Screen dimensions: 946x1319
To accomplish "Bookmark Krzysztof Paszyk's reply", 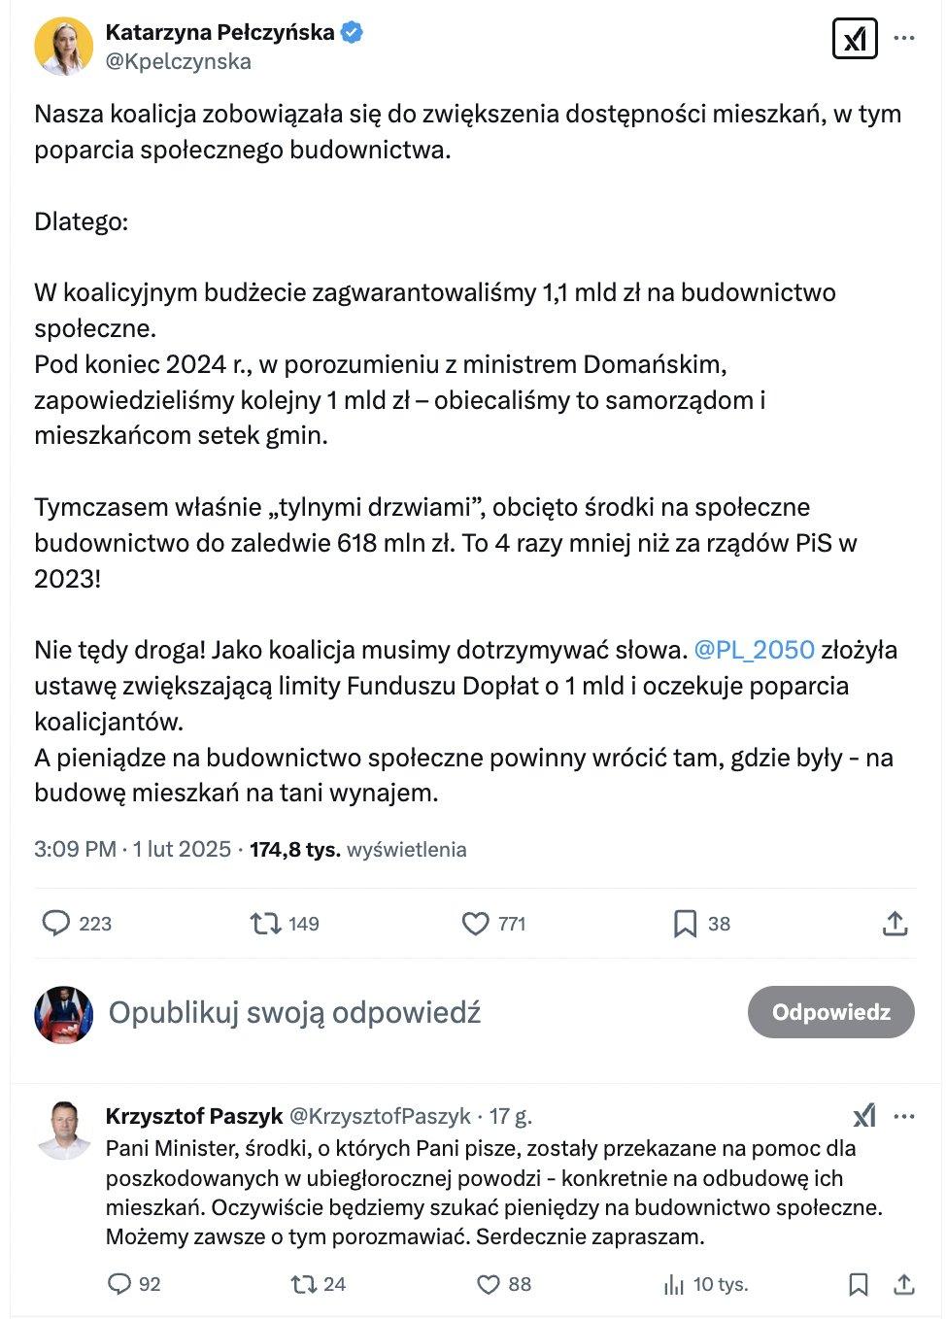I will click(x=859, y=1284).
